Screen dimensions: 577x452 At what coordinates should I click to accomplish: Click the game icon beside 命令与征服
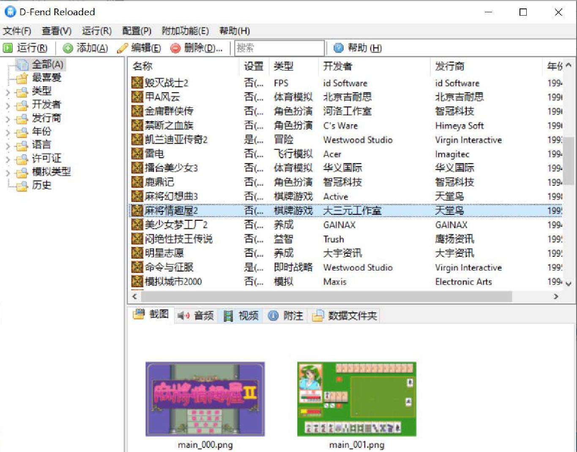click(137, 267)
